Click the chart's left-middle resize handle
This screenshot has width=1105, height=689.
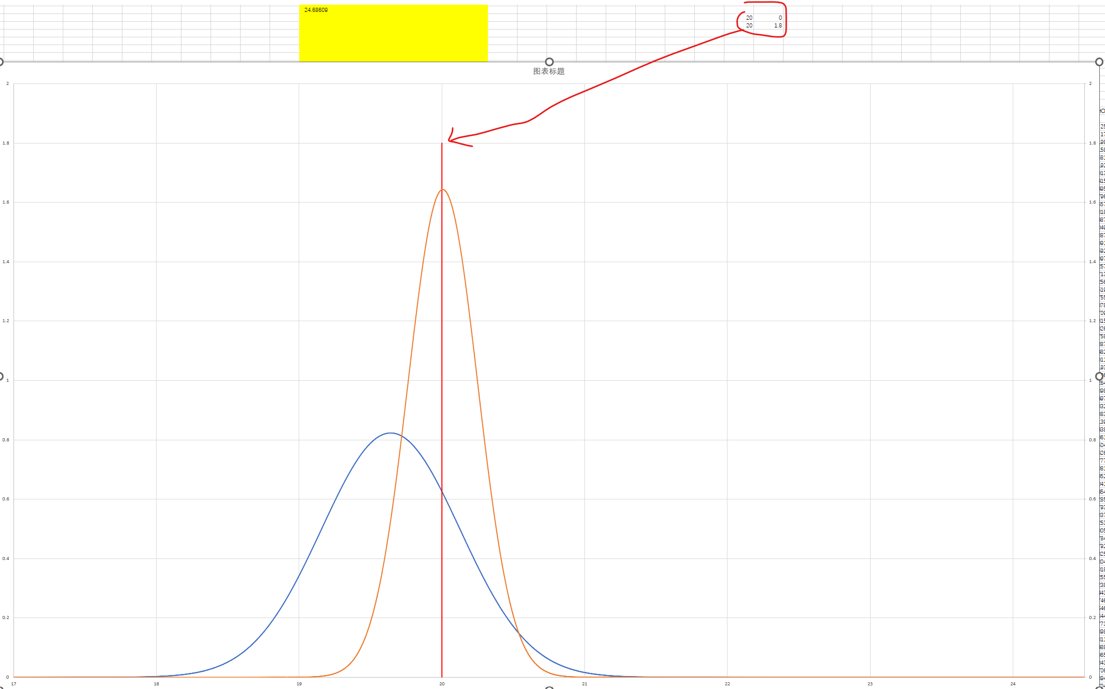click(1, 376)
